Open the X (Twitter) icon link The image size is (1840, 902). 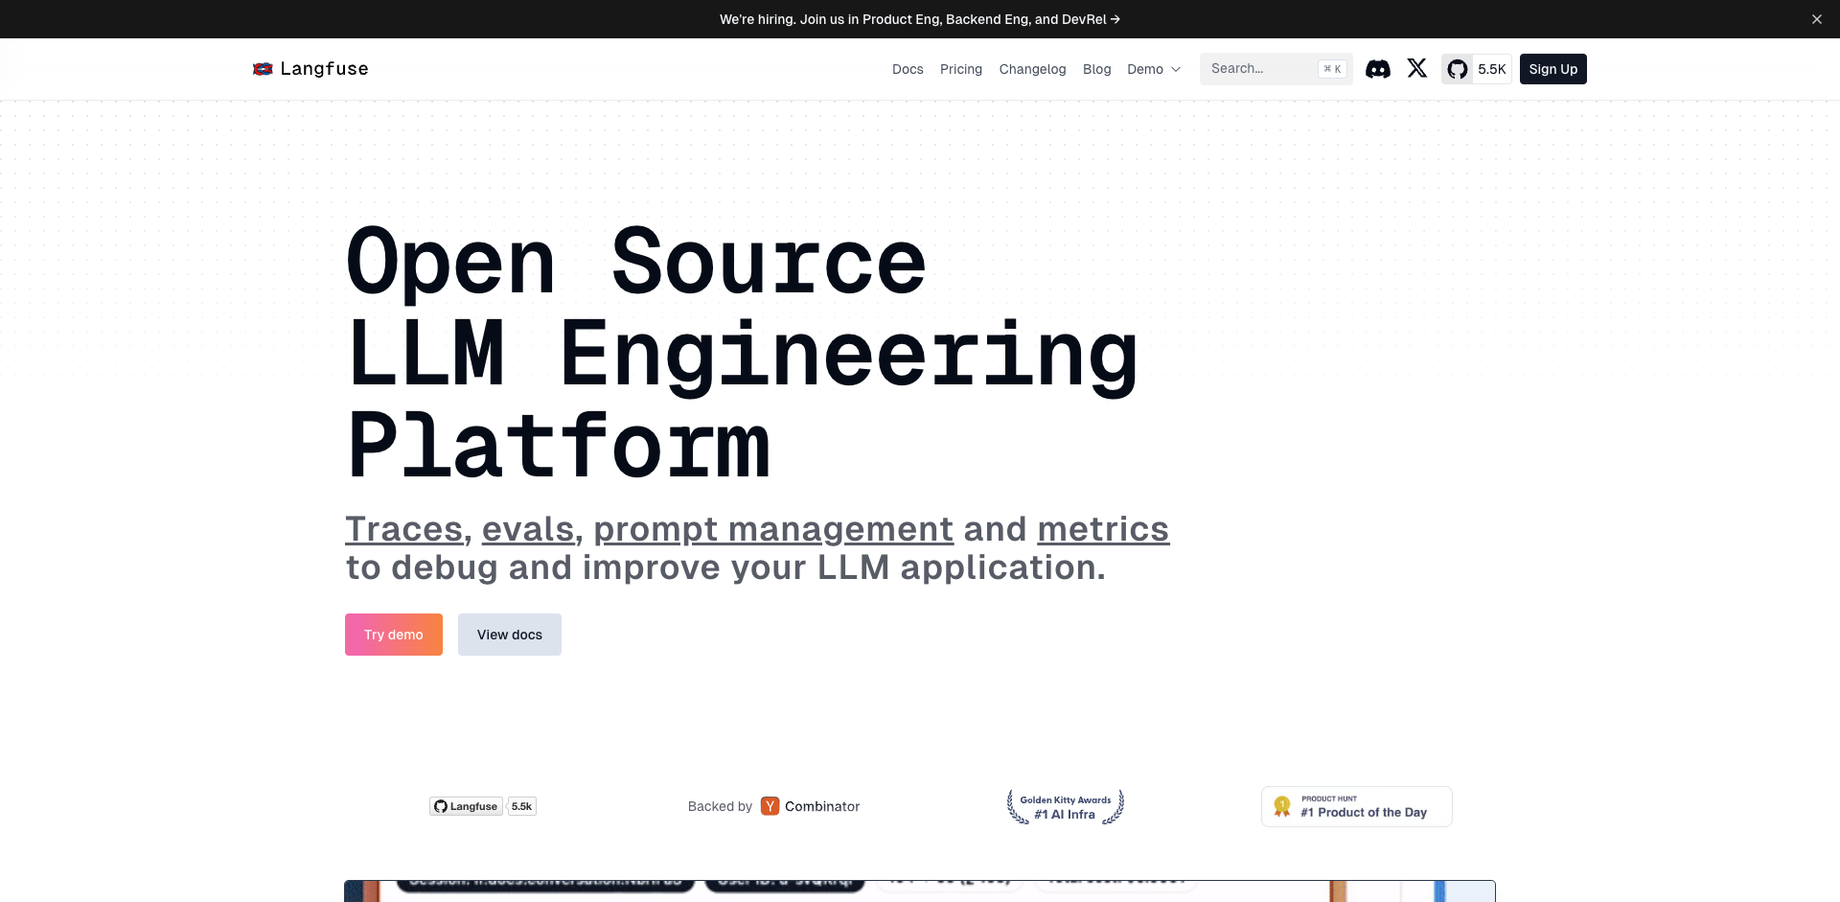1417,68
